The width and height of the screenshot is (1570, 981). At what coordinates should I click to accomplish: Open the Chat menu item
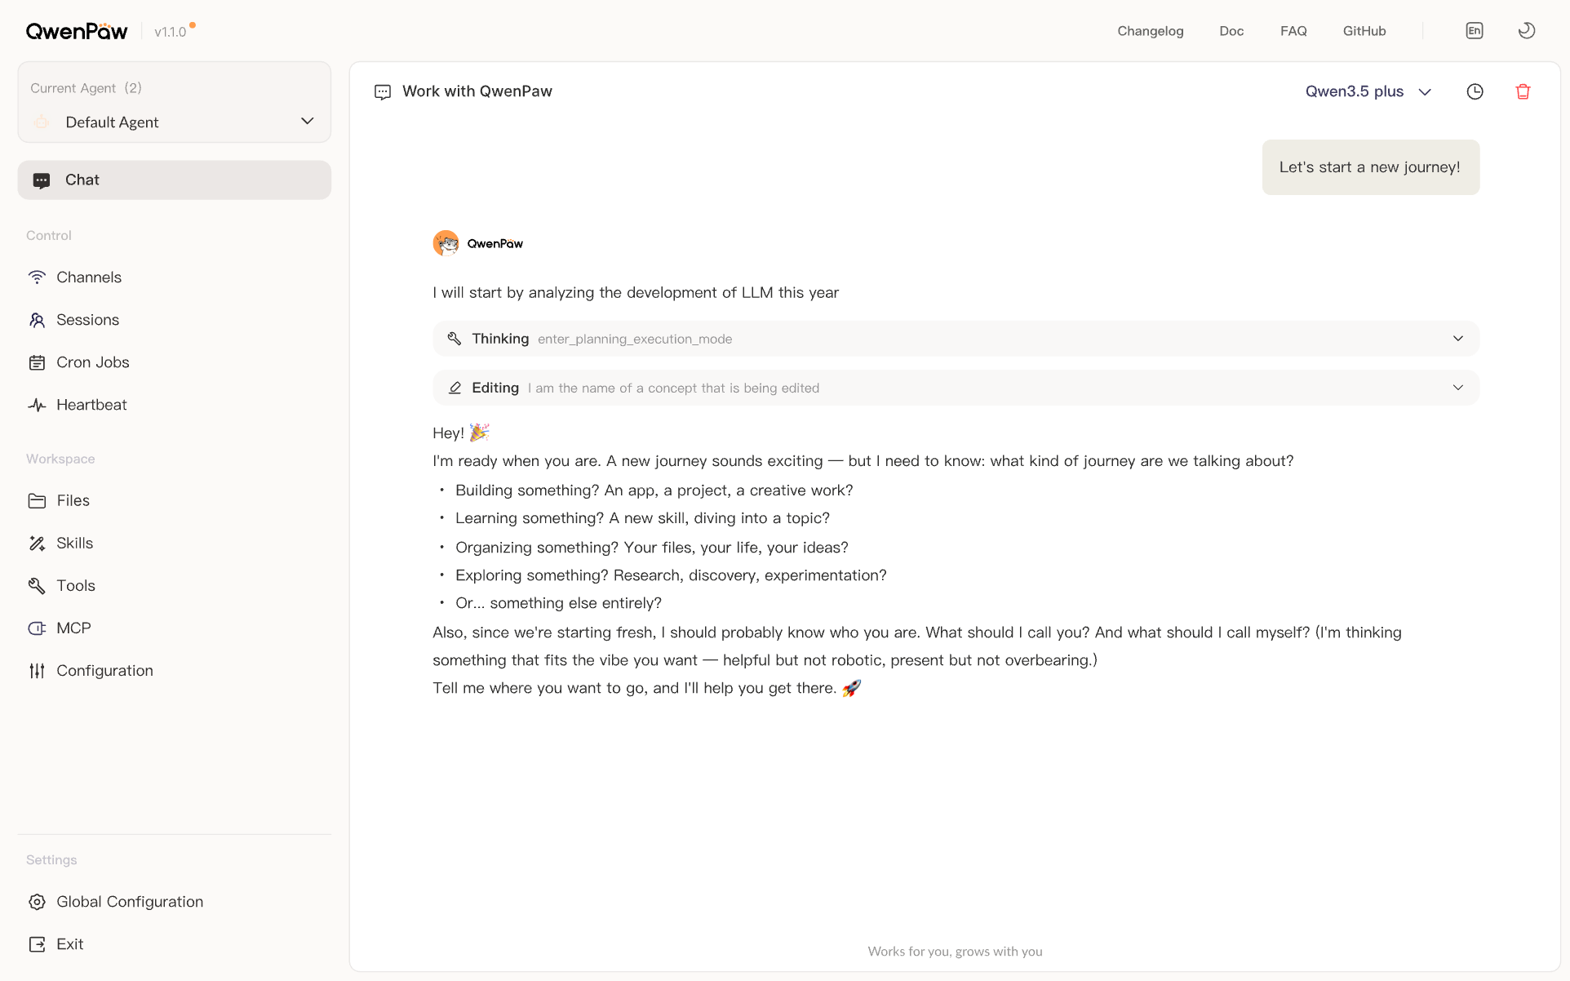tap(174, 180)
